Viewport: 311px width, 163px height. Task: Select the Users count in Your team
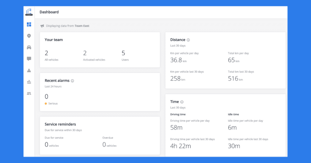[x=123, y=53]
